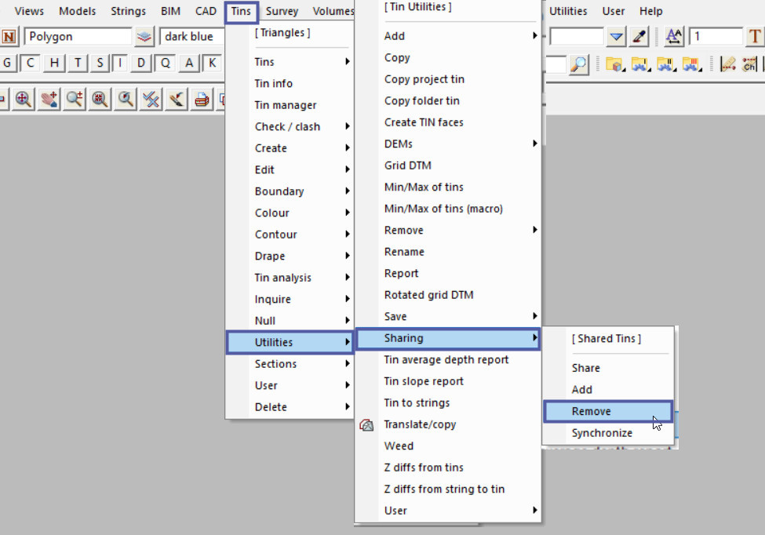Screen dimensions: 765x535
Task: Click the text size AA icon
Action: [674, 37]
